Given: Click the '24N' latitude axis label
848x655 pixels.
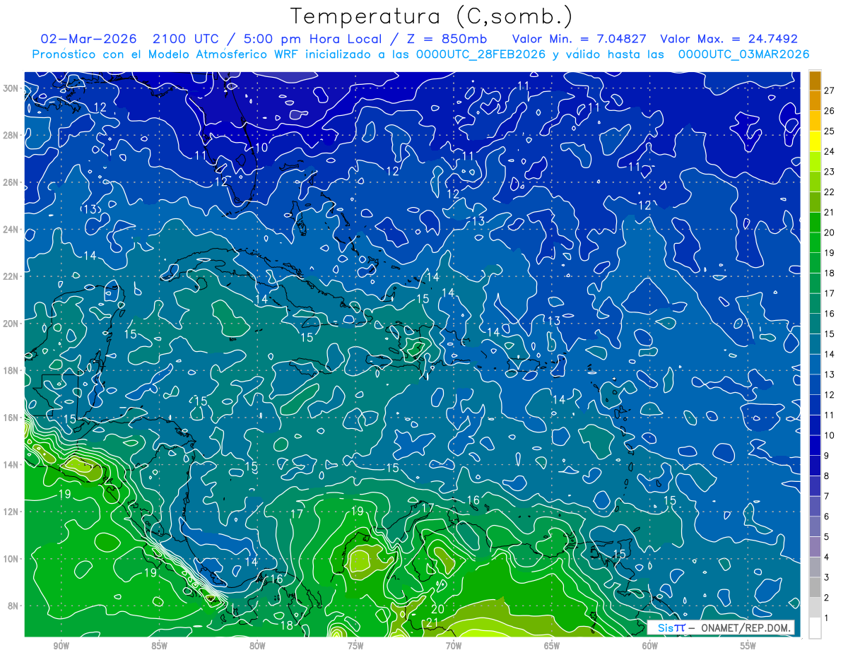Looking at the screenshot, I should pyautogui.click(x=11, y=230).
